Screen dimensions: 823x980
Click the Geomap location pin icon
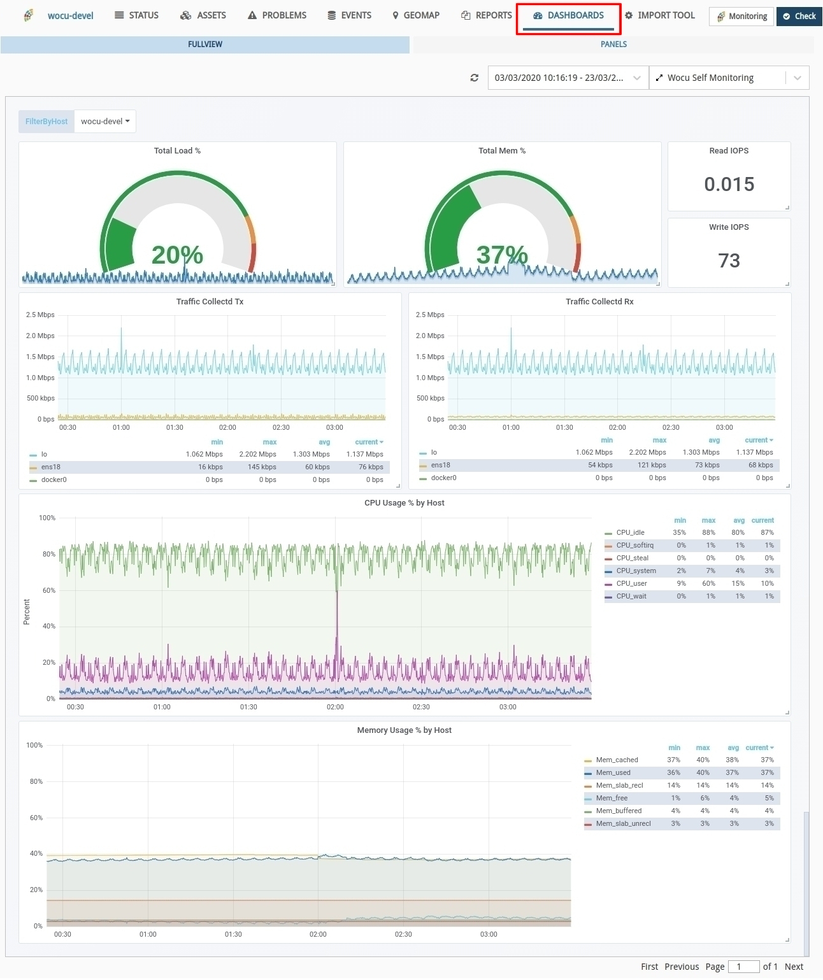tap(396, 15)
